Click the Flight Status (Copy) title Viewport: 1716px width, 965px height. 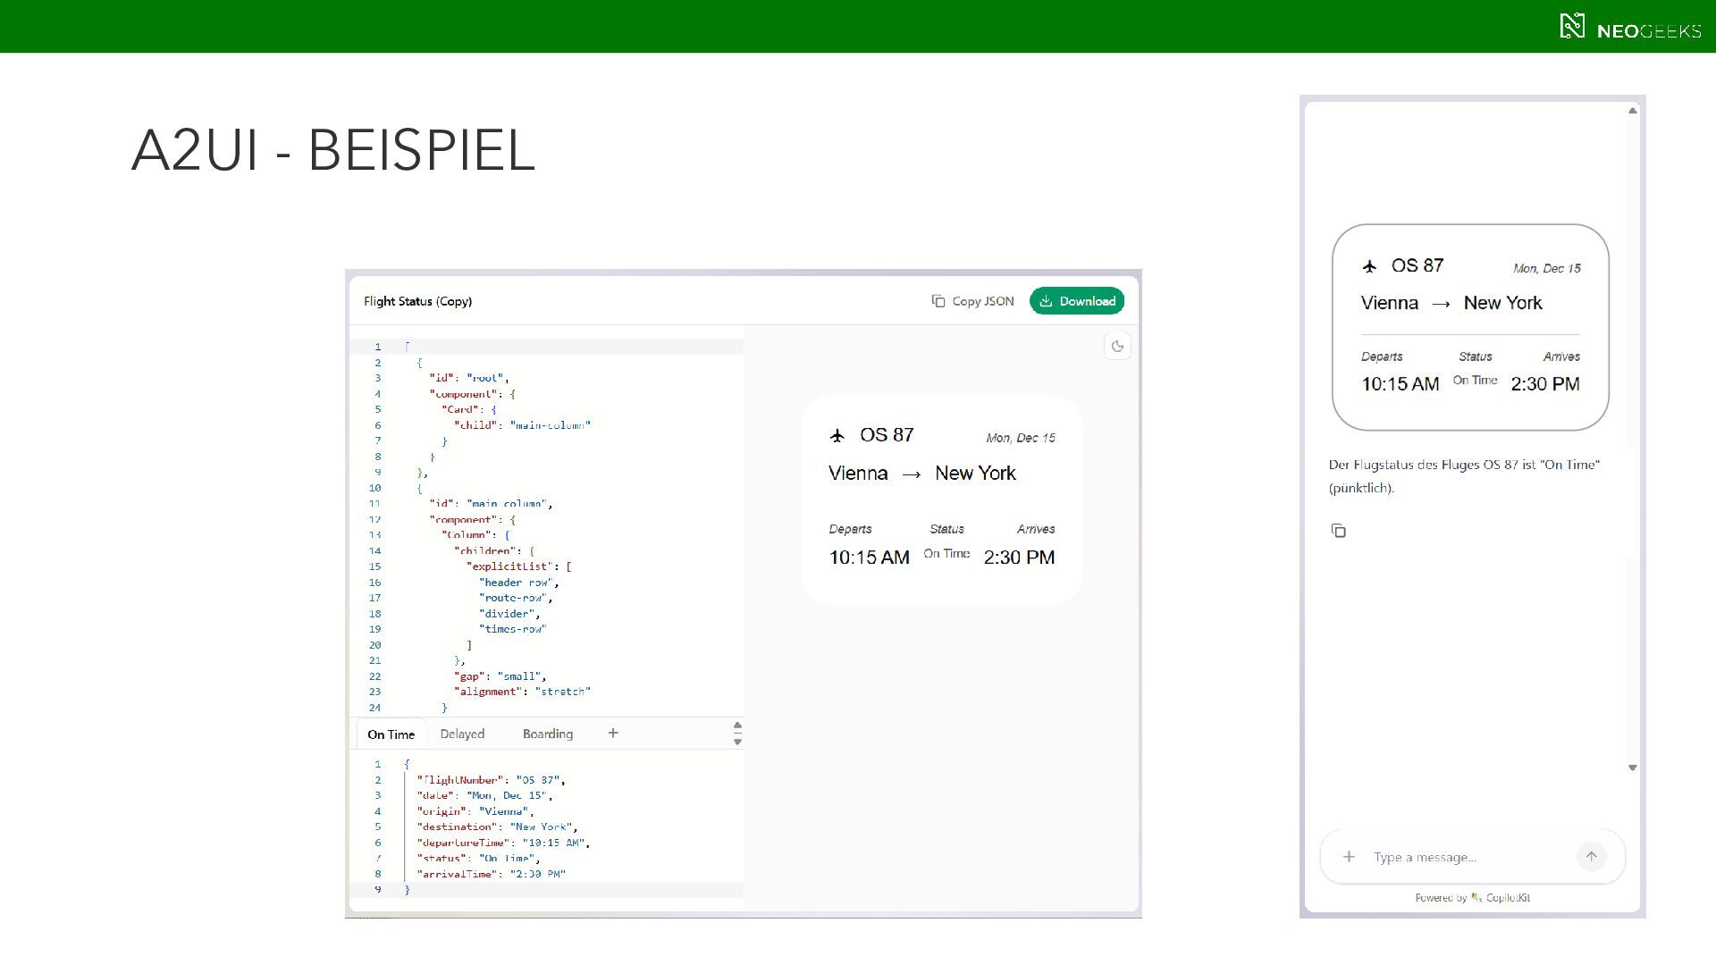point(417,301)
